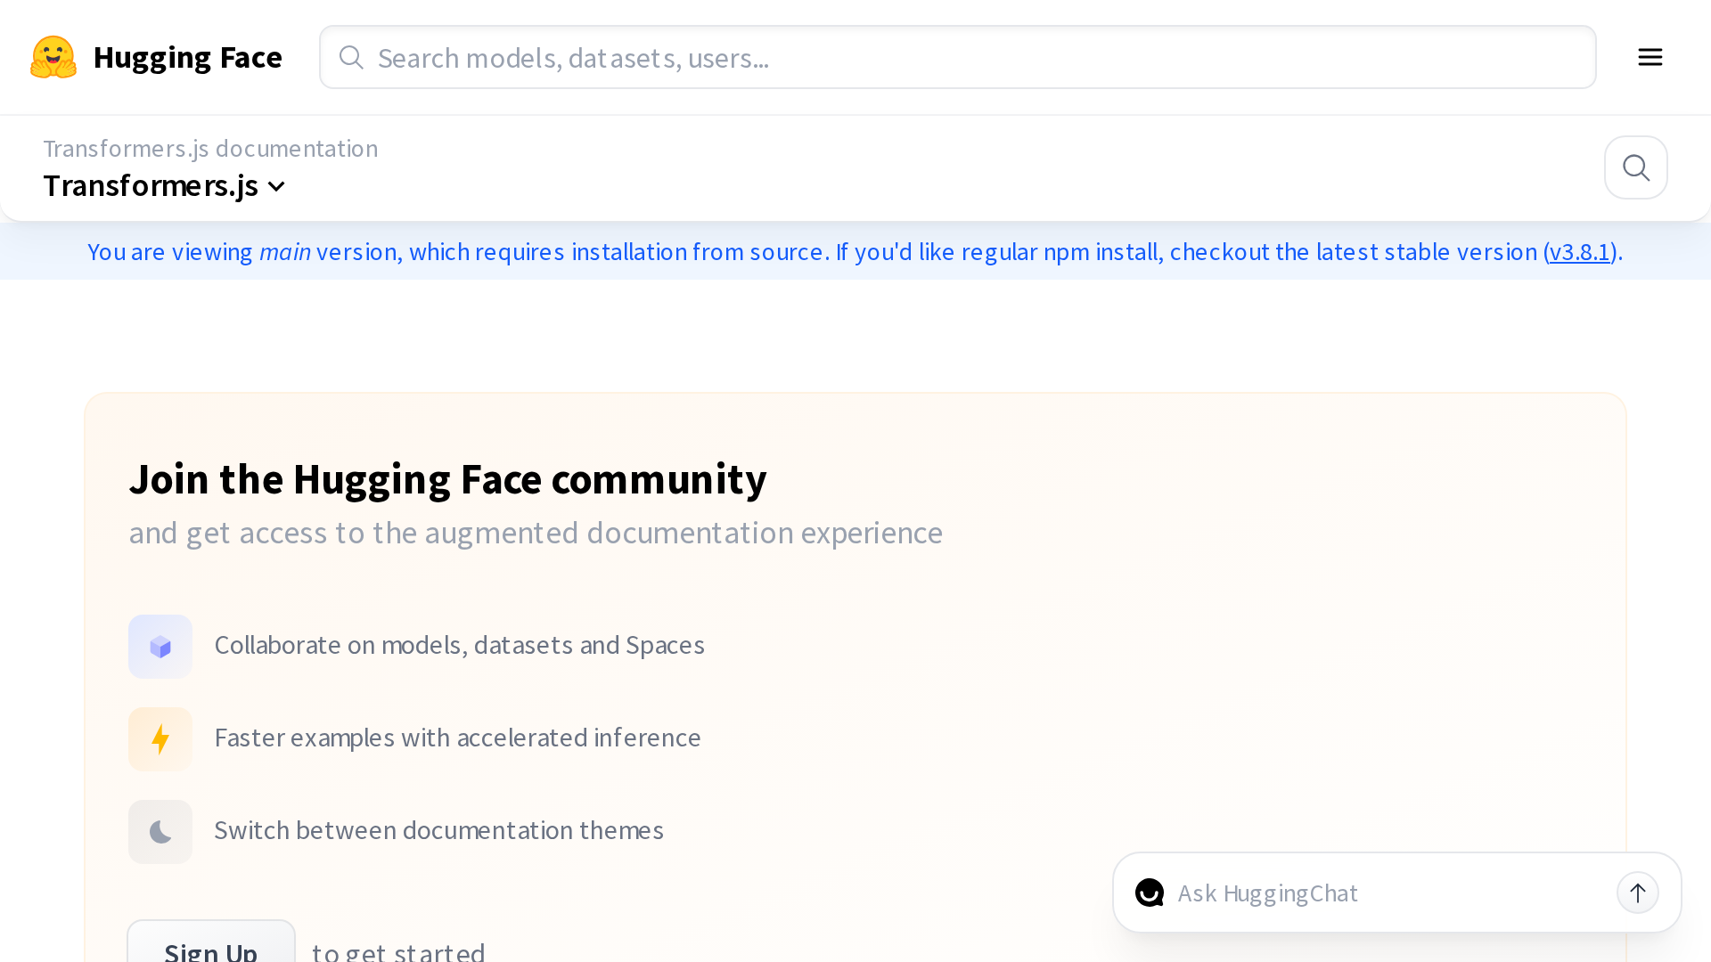Click the Sign Up button
1711x962 pixels.
[x=211, y=942]
